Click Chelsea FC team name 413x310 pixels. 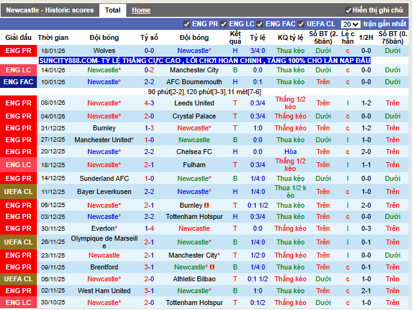pos(194,152)
